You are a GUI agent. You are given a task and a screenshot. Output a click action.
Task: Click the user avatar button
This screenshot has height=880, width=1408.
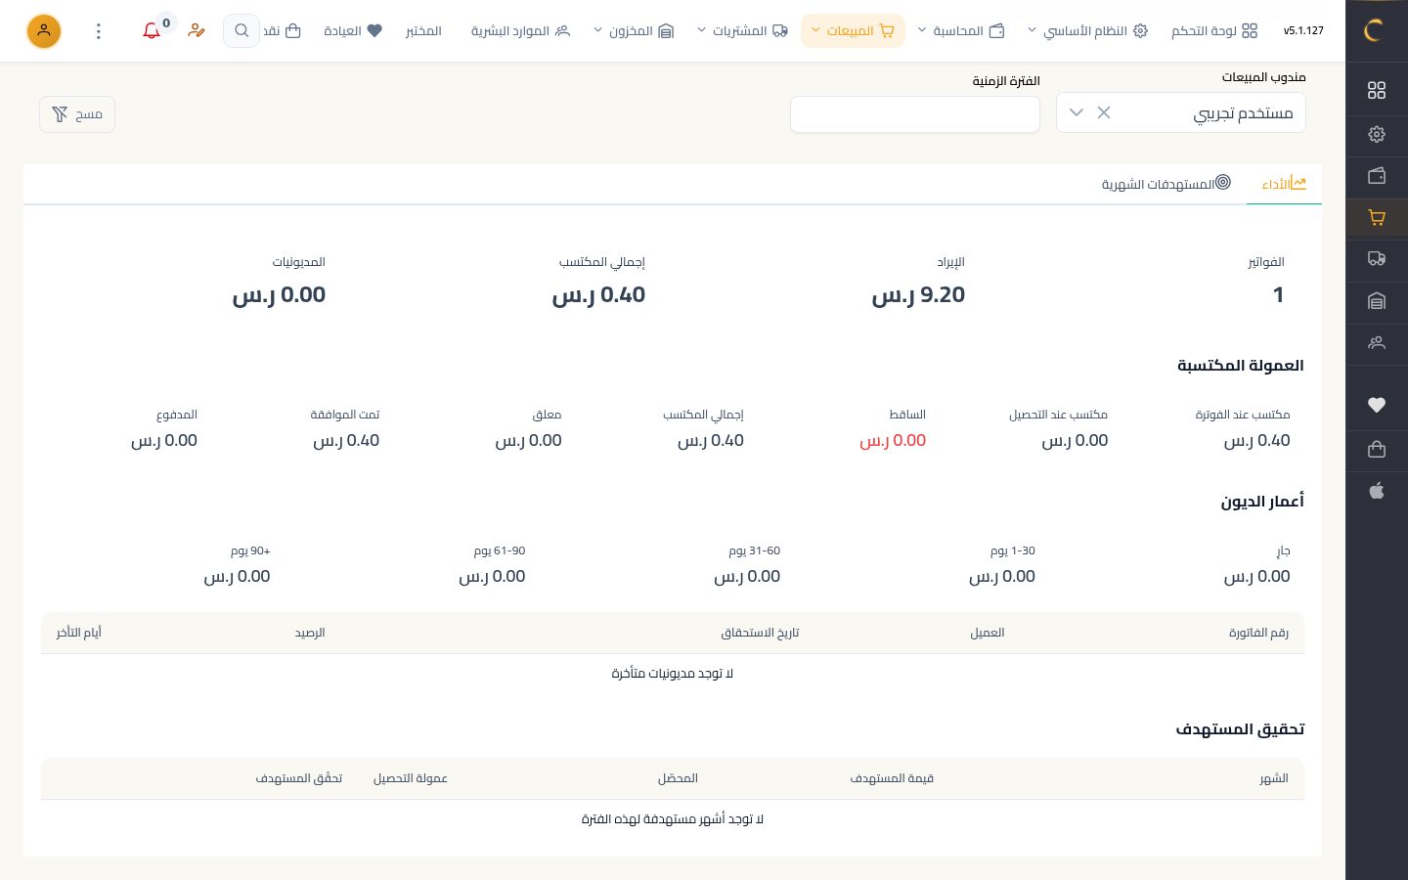(44, 31)
